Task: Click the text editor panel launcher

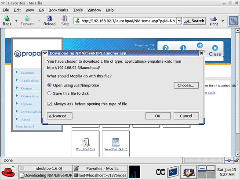Action: (x=189, y=172)
